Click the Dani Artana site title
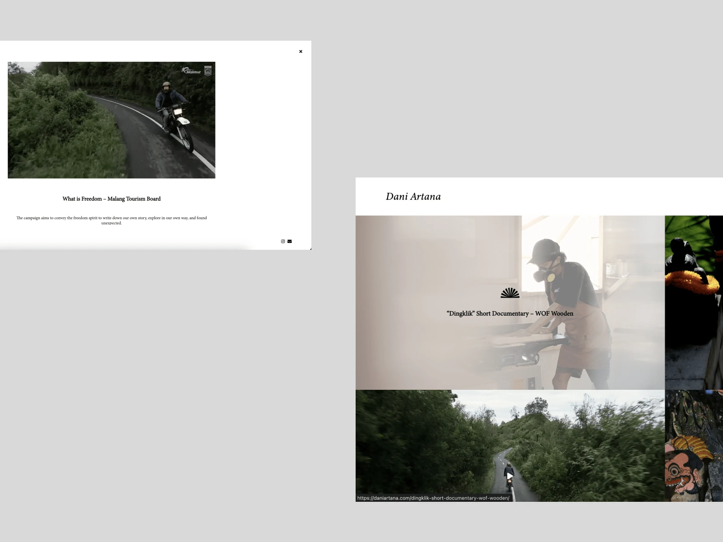The height and width of the screenshot is (542, 723). tap(413, 196)
